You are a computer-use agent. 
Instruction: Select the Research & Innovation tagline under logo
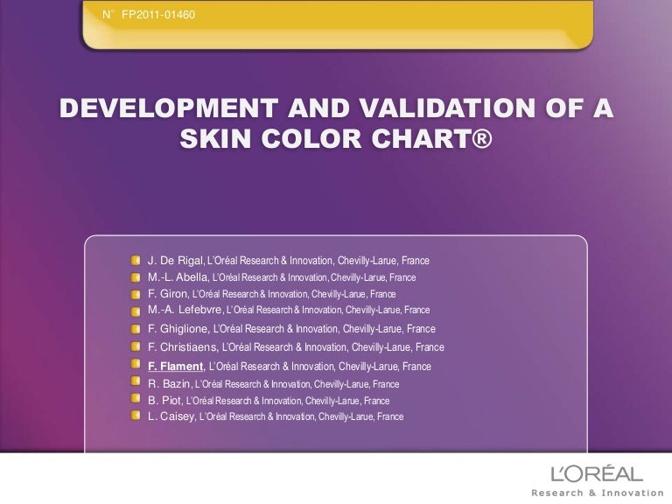pyautogui.click(x=594, y=493)
